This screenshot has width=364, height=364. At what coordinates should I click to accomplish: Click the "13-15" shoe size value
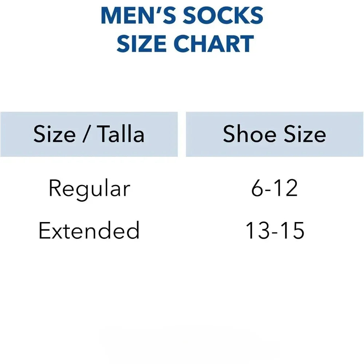tap(275, 230)
